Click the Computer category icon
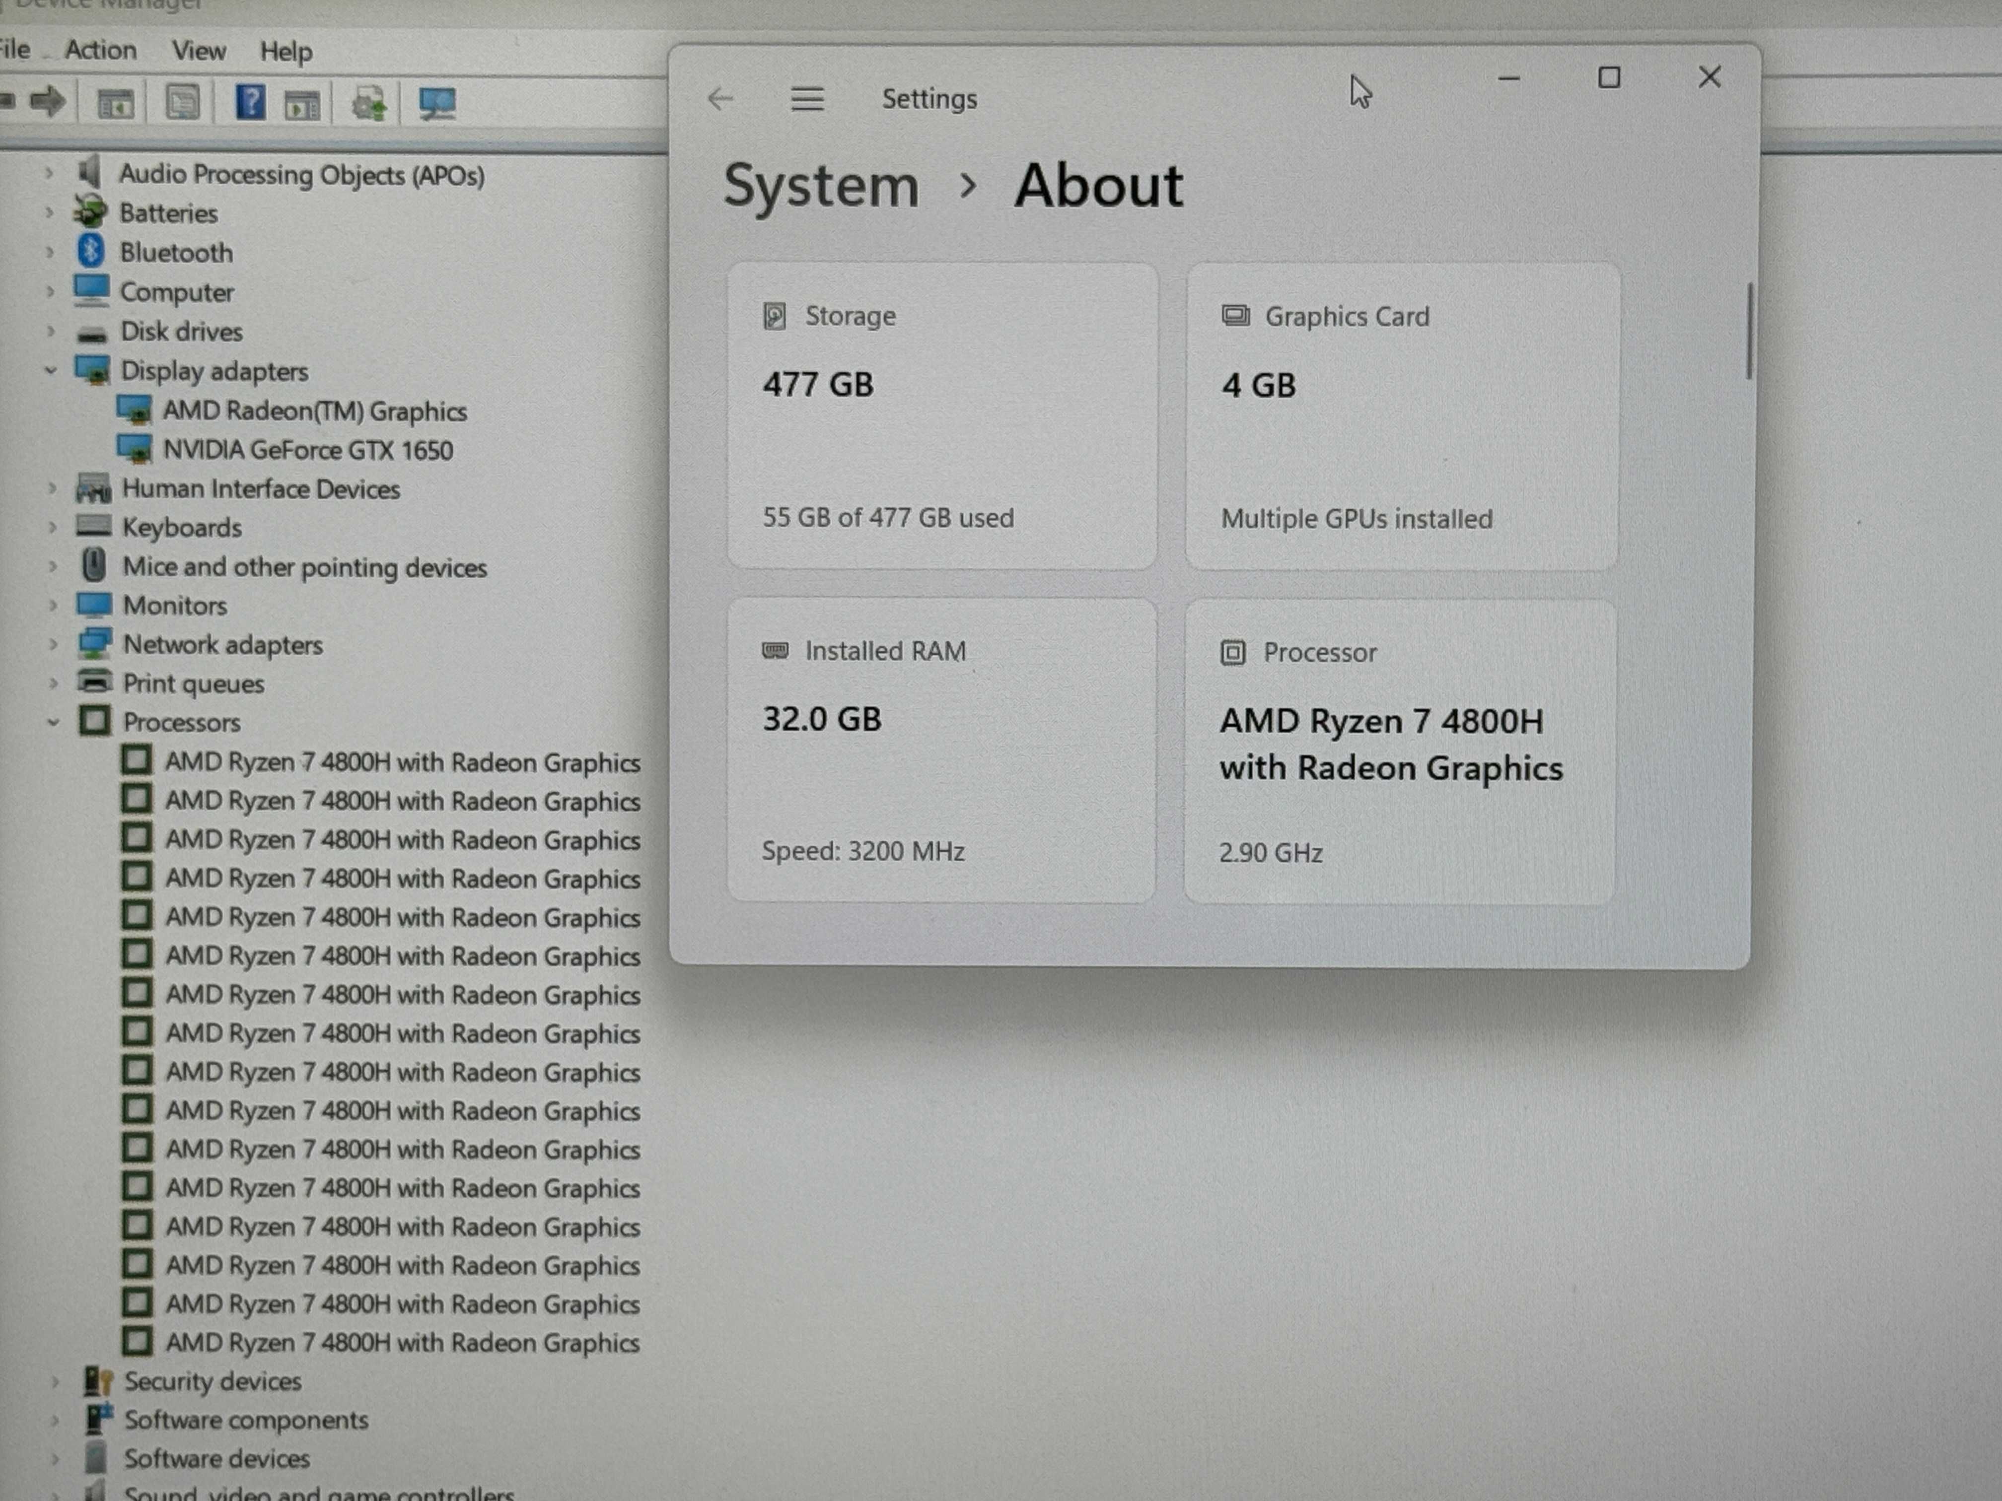 coord(91,289)
